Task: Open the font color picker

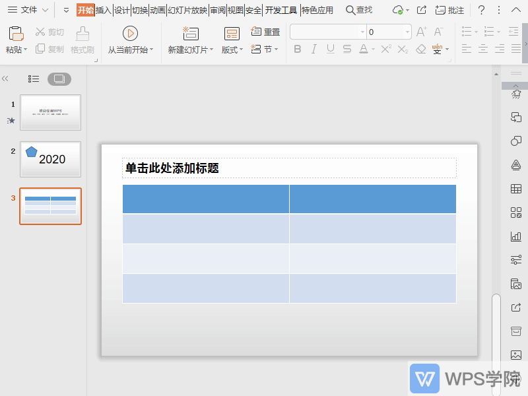Action: point(373,49)
